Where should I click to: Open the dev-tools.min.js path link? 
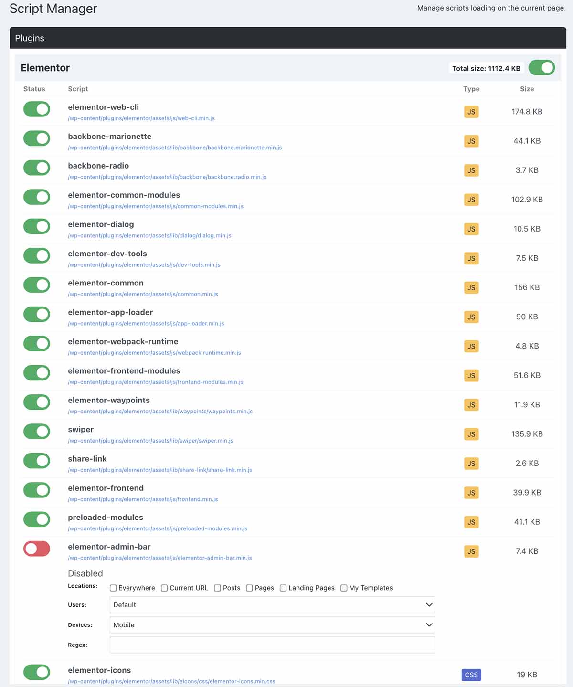(144, 265)
